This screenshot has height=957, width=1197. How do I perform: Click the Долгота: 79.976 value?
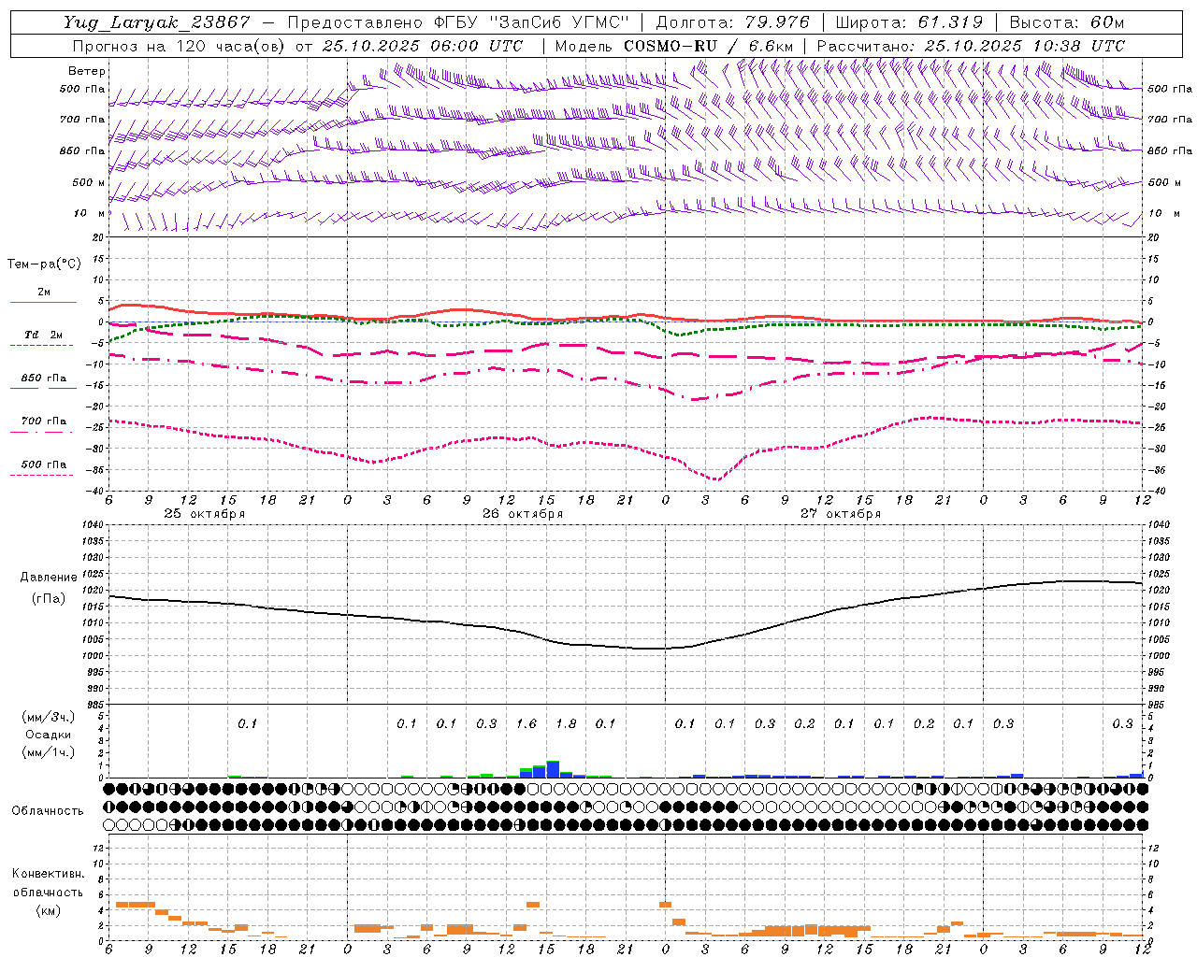tap(732, 22)
